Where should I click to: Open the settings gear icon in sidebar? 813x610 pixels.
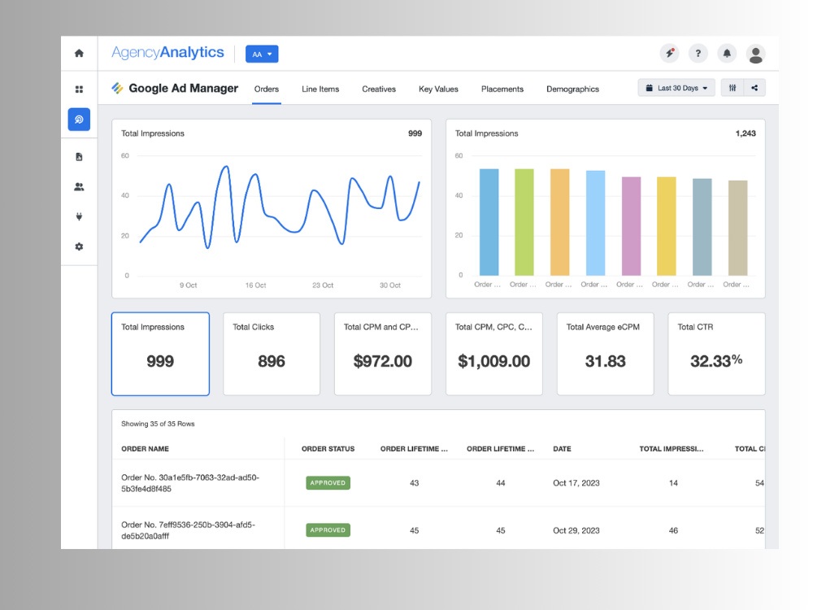pyautogui.click(x=79, y=246)
